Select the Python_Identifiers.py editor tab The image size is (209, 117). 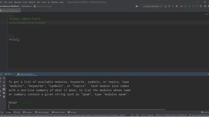(x=9, y=10)
